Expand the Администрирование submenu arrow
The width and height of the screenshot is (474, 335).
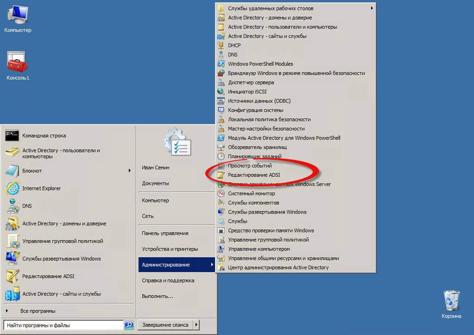pyautogui.click(x=212, y=265)
